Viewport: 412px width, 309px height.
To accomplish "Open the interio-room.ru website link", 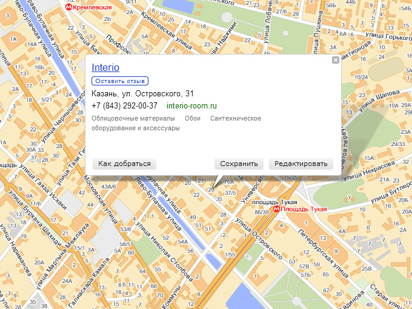I will (191, 106).
